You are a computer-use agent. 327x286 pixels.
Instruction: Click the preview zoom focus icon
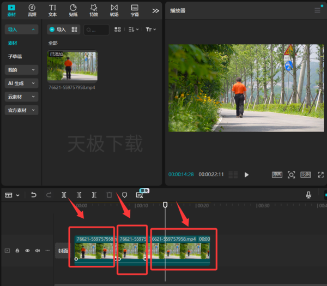(x=292, y=175)
